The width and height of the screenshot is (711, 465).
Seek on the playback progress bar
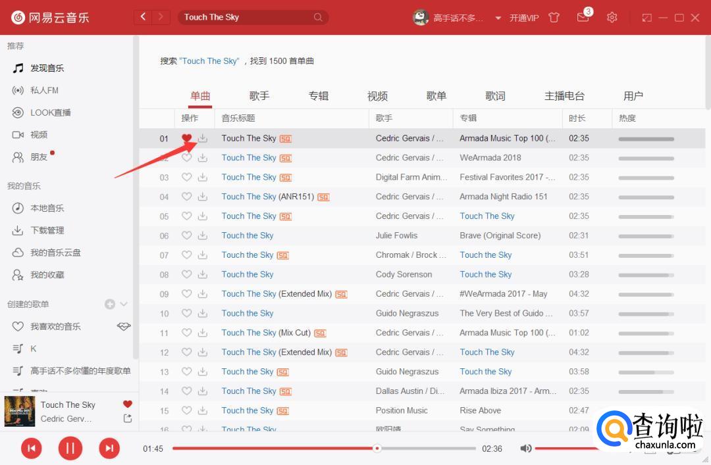(324, 449)
